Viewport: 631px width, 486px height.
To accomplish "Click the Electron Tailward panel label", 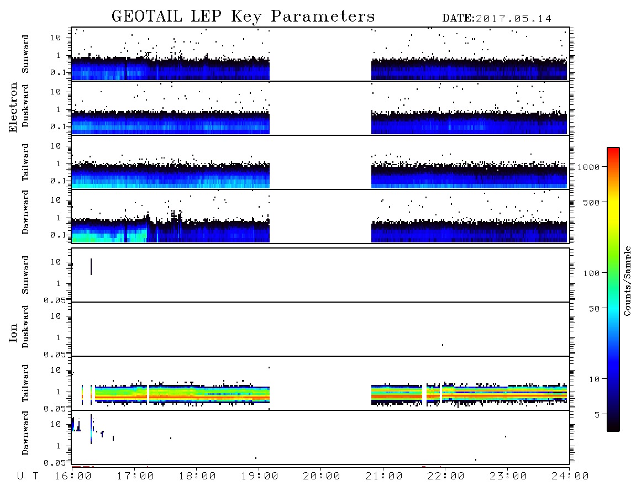I will pyautogui.click(x=25, y=162).
